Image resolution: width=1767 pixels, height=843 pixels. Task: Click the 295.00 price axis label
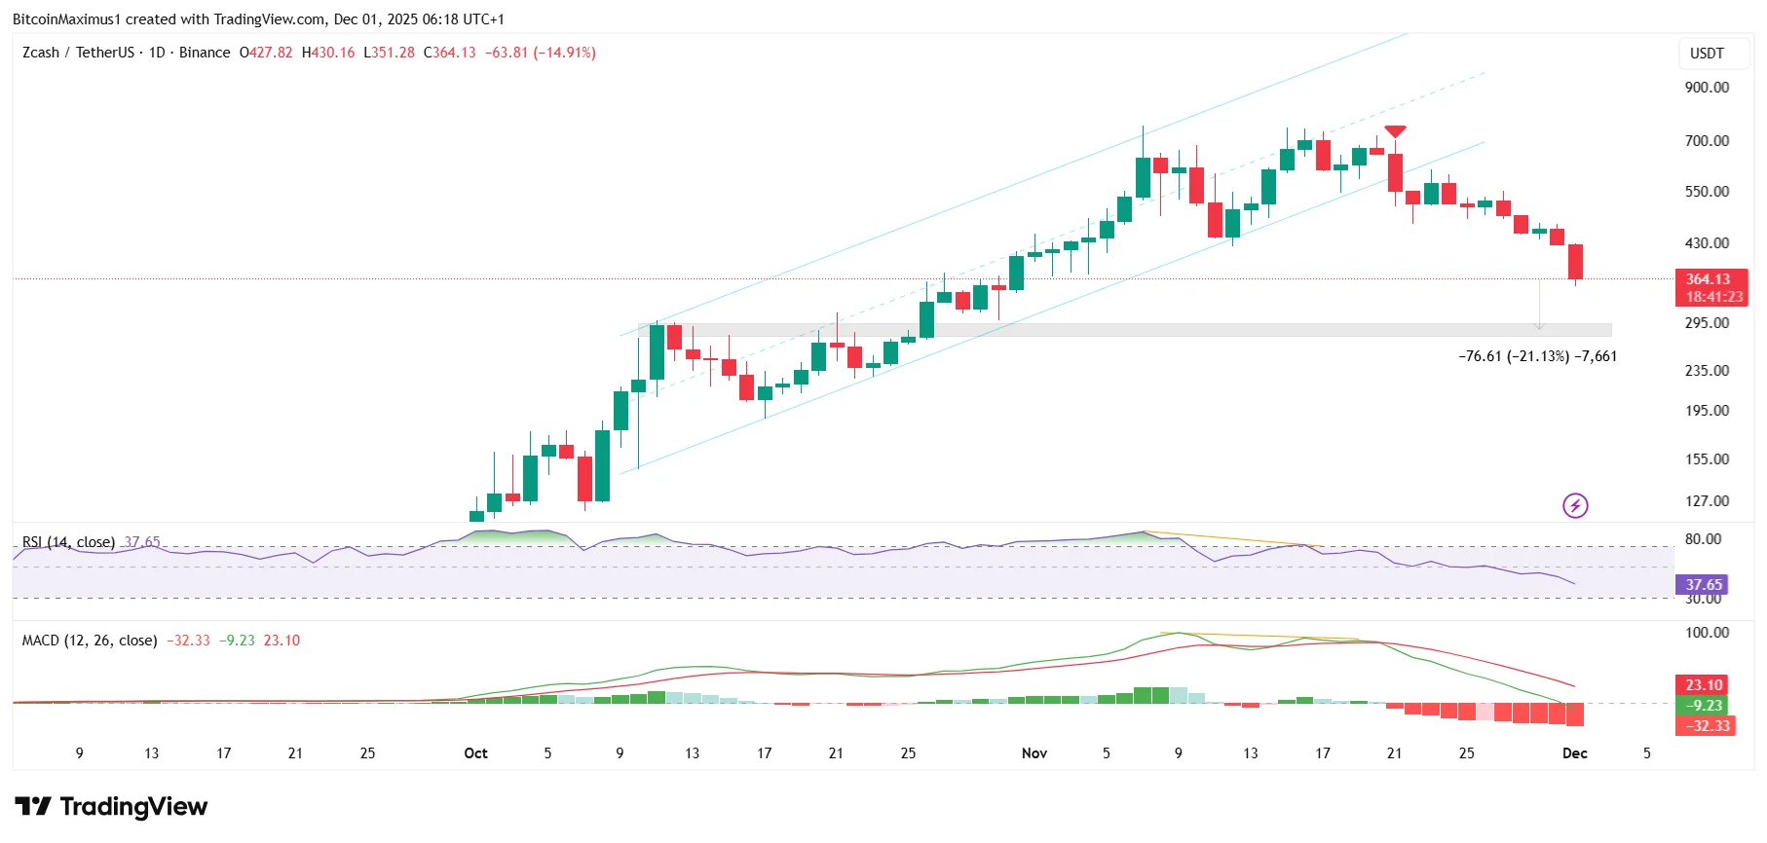coord(1708,323)
